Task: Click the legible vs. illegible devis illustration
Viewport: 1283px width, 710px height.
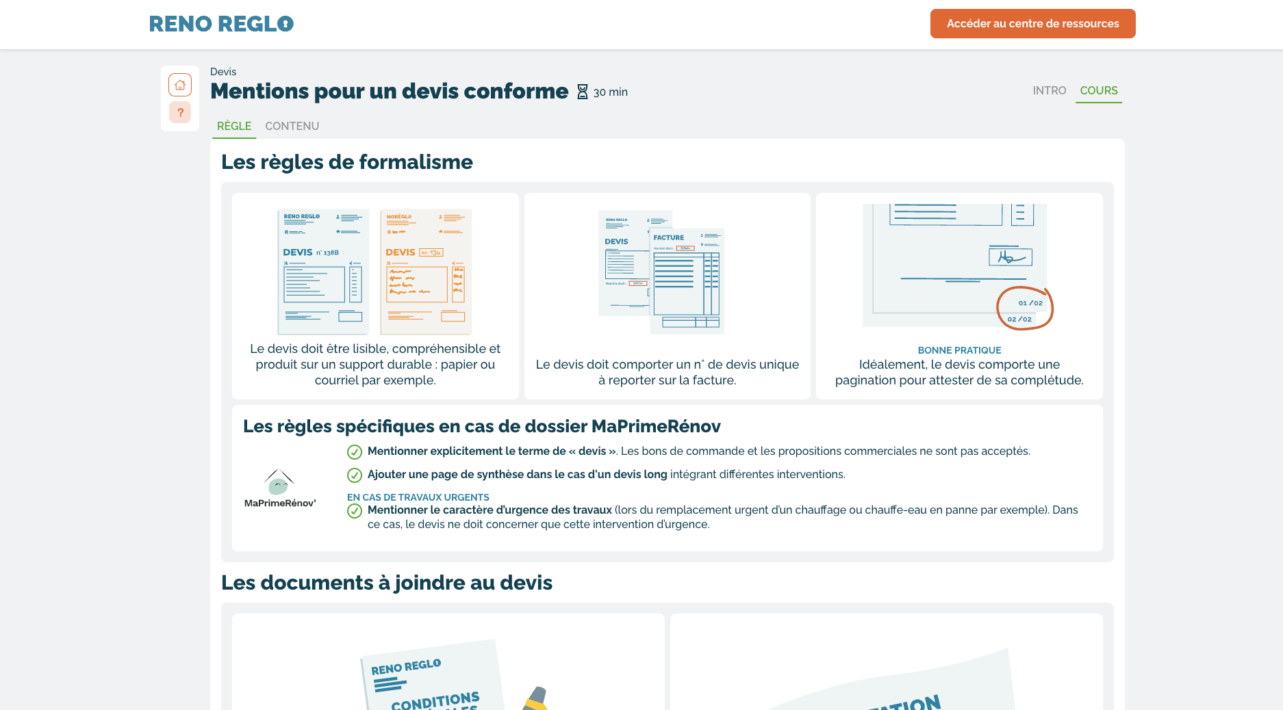Action: click(375, 272)
